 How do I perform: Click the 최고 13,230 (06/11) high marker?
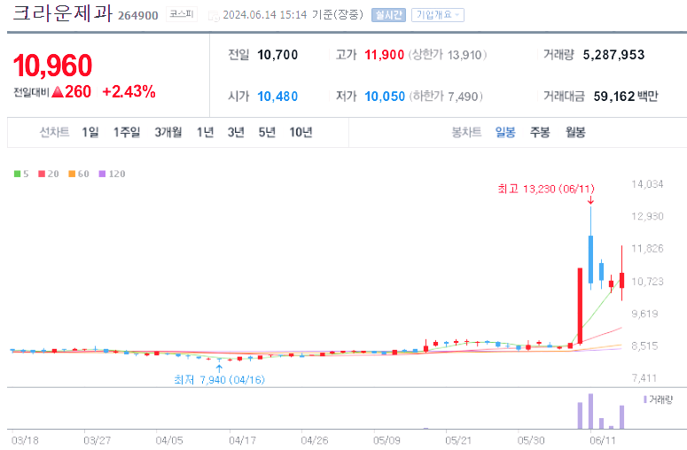546,189
